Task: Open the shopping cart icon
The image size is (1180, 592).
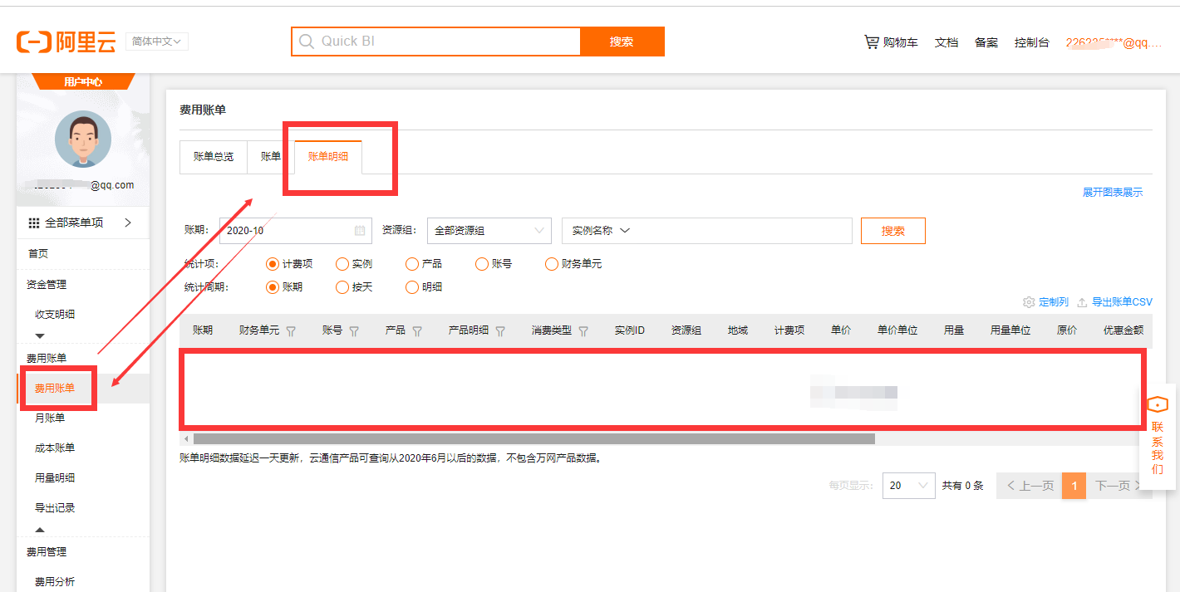Action: click(871, 42)
